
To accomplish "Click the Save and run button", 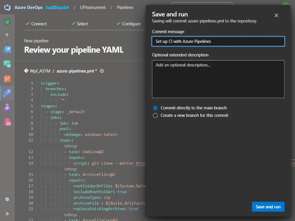I will point(268,207).
